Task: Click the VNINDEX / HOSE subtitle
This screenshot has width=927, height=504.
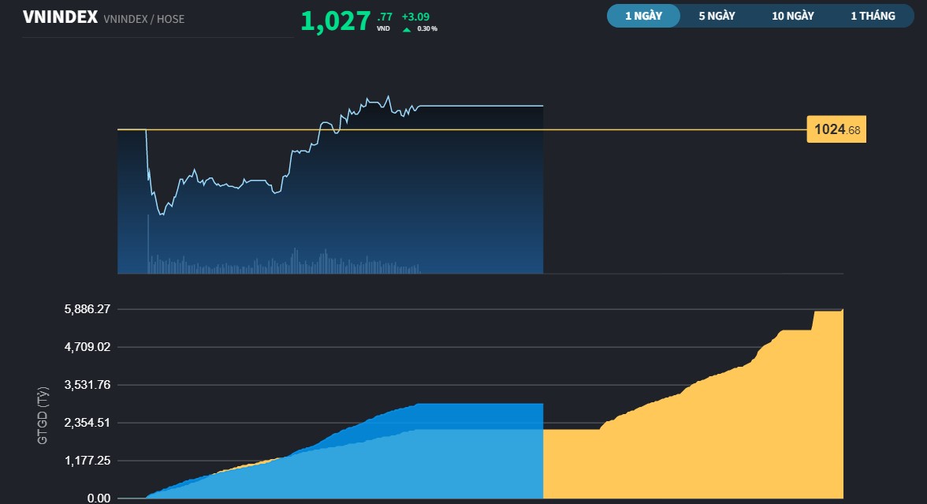Action: click(143, 19)
